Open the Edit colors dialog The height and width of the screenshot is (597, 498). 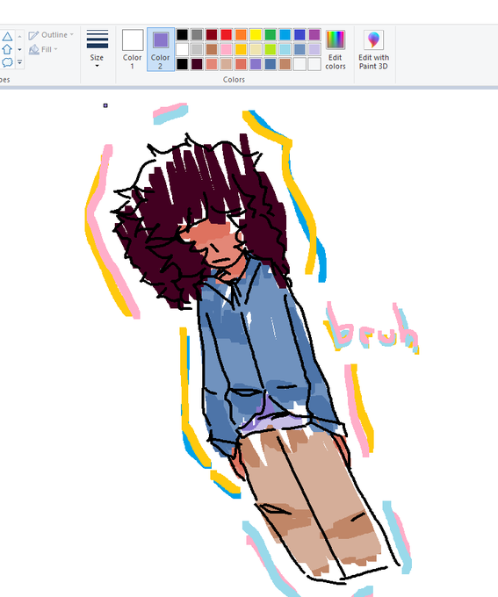(x=336, y=49)
